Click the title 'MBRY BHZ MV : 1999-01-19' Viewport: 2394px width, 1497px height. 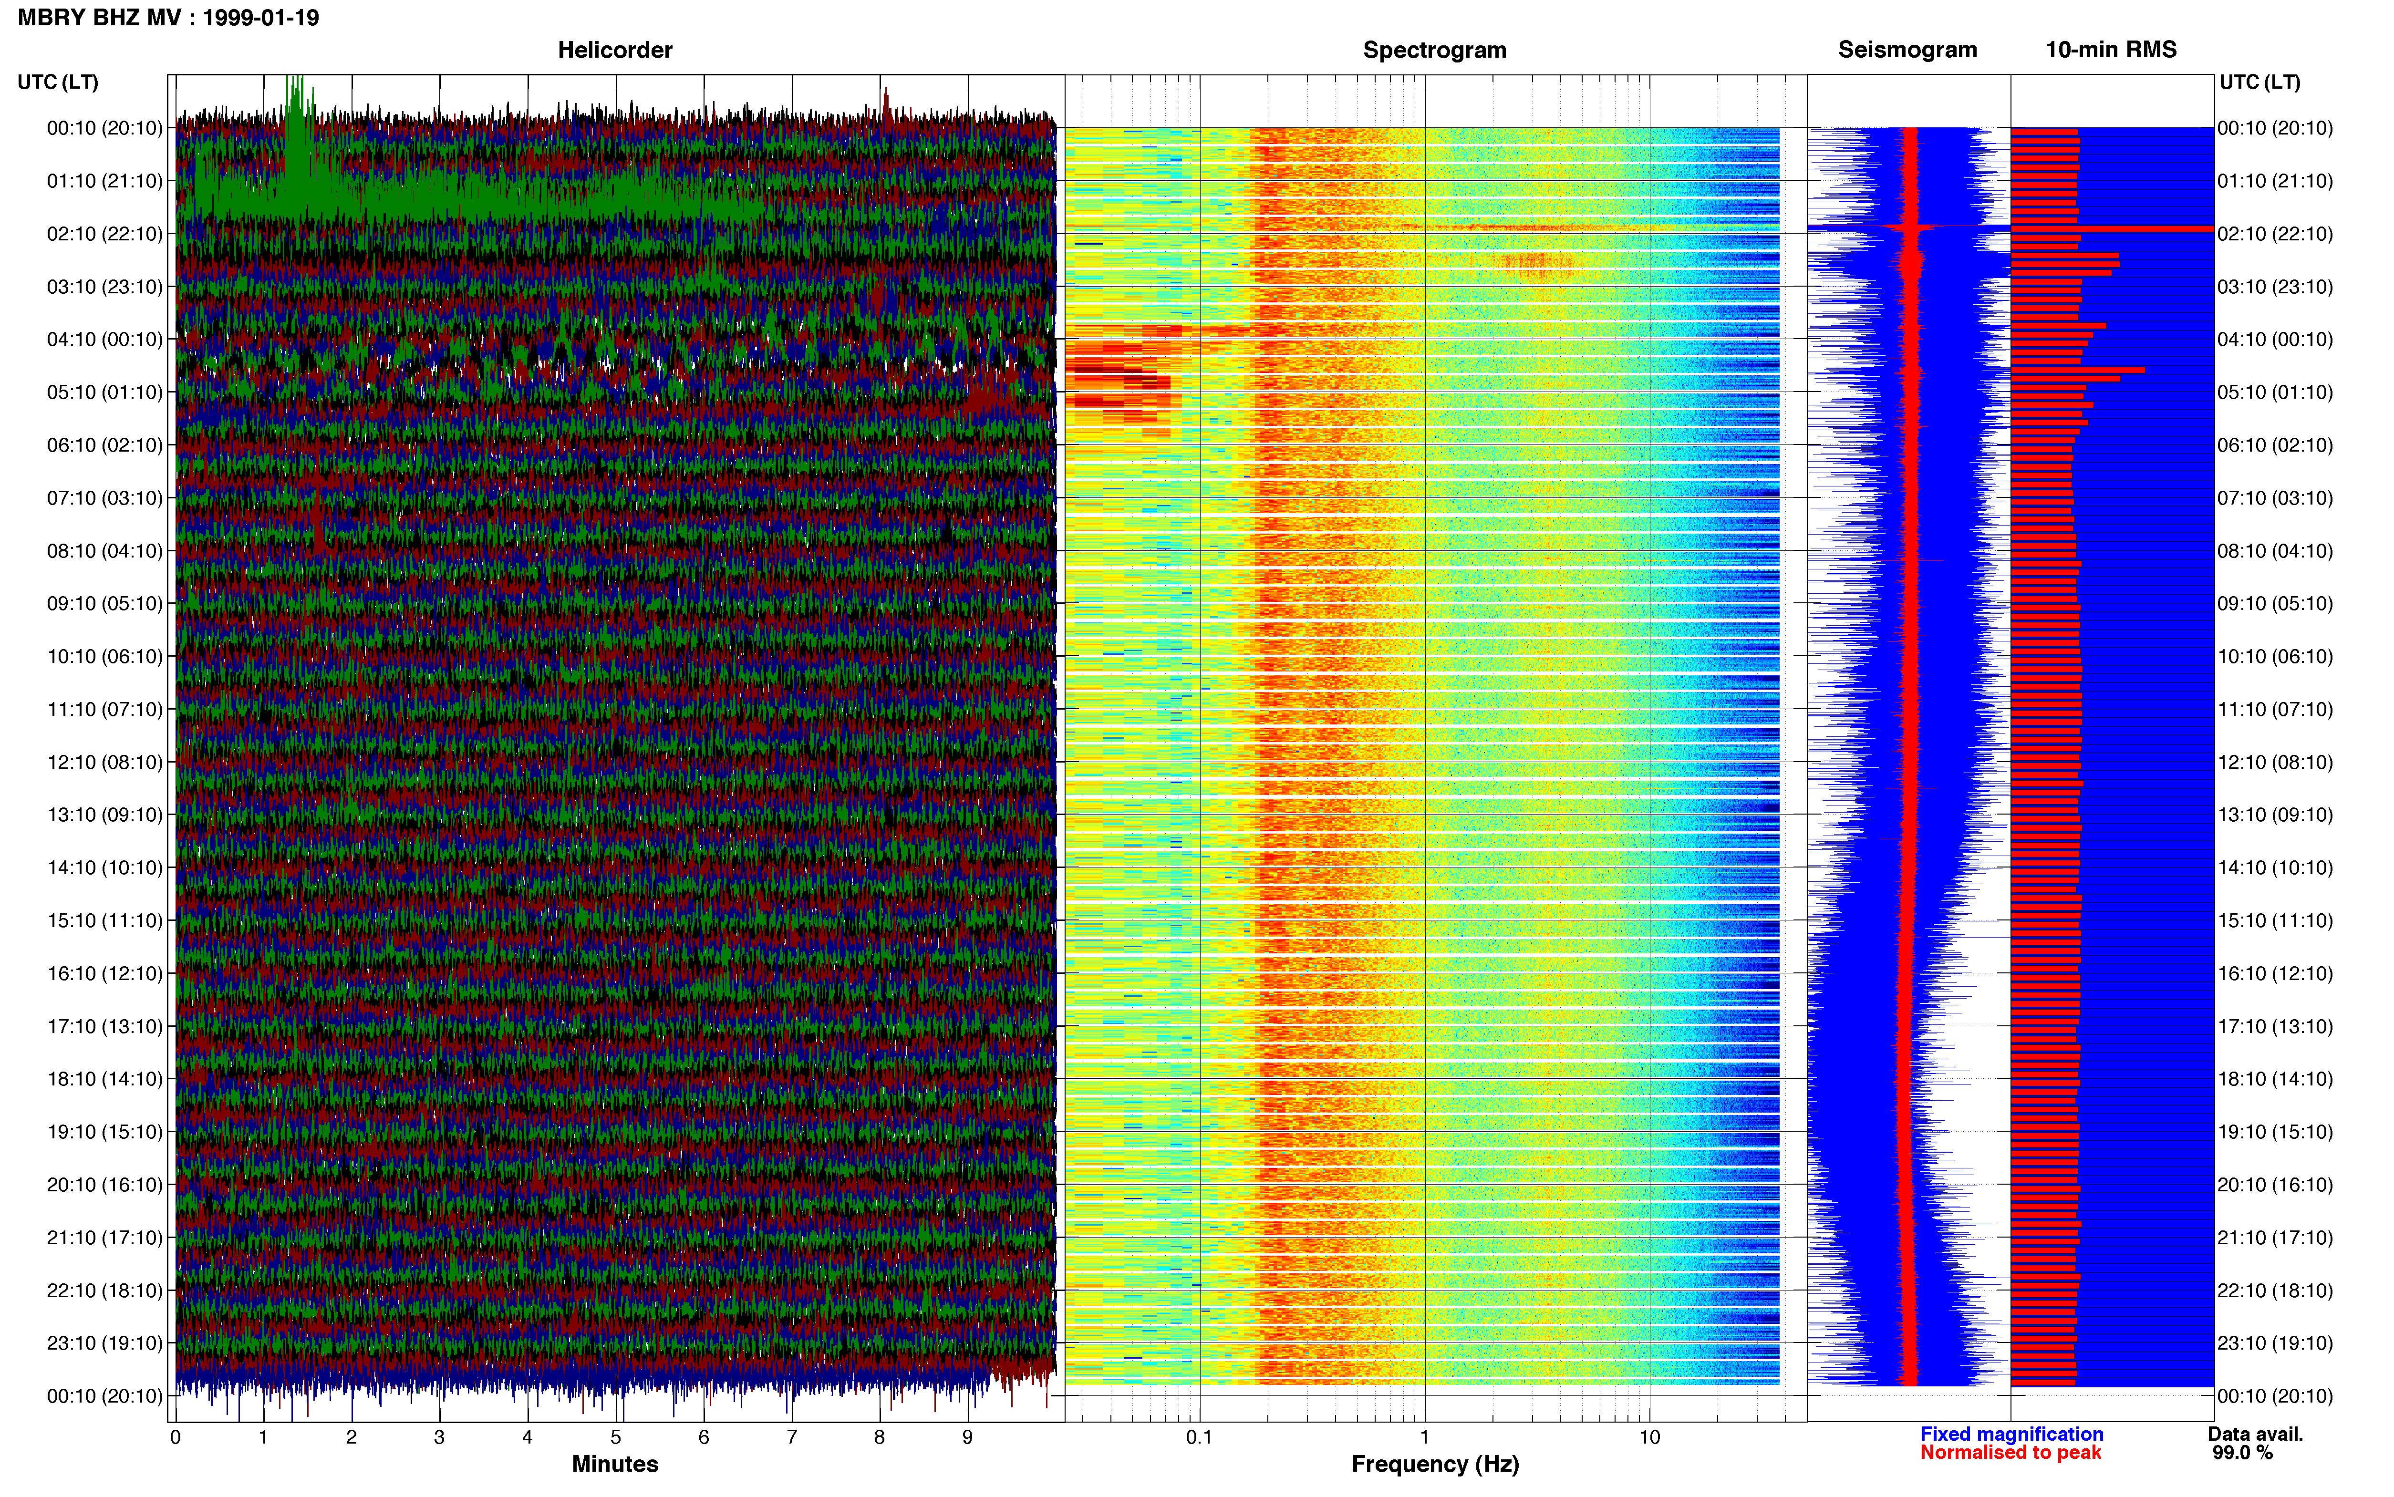168,18
